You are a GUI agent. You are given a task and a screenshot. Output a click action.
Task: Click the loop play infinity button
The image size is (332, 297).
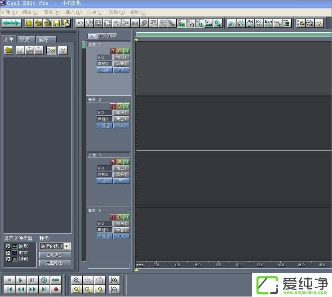coord(56,280)
